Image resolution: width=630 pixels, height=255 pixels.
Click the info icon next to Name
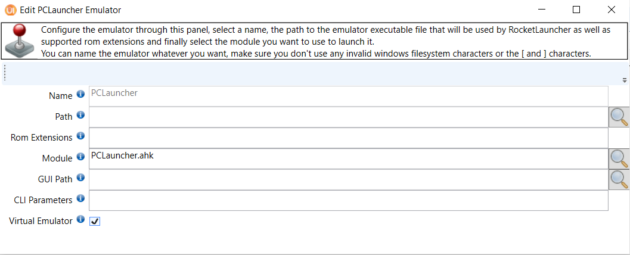[x=80, y=95]
